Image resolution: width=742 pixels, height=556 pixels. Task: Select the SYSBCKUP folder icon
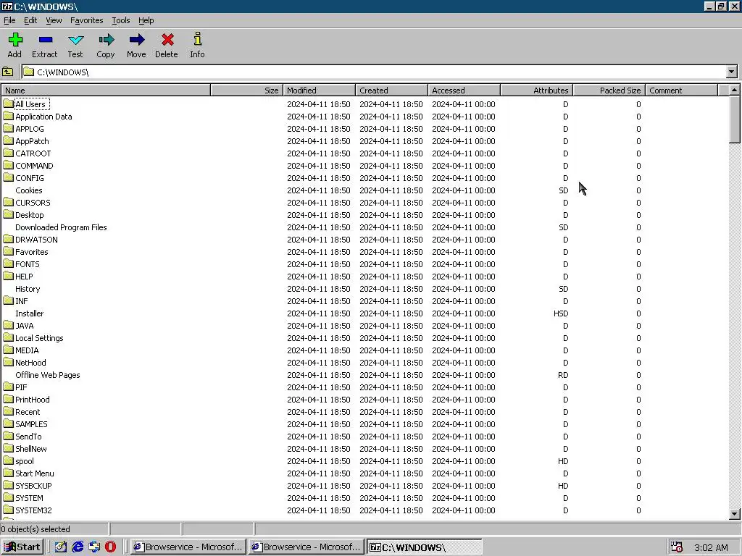(x=8, y=486)
